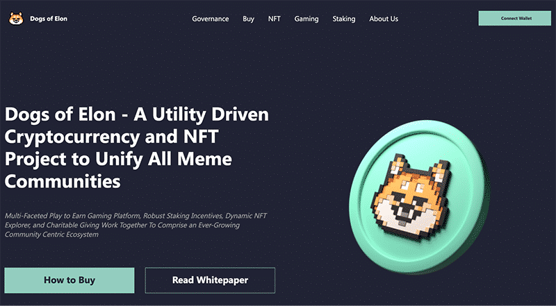This screenshot has width=556, height=306.
Task: Click the 'Cryptocurrency and NFT' headline line
Action: click(111, 137)
